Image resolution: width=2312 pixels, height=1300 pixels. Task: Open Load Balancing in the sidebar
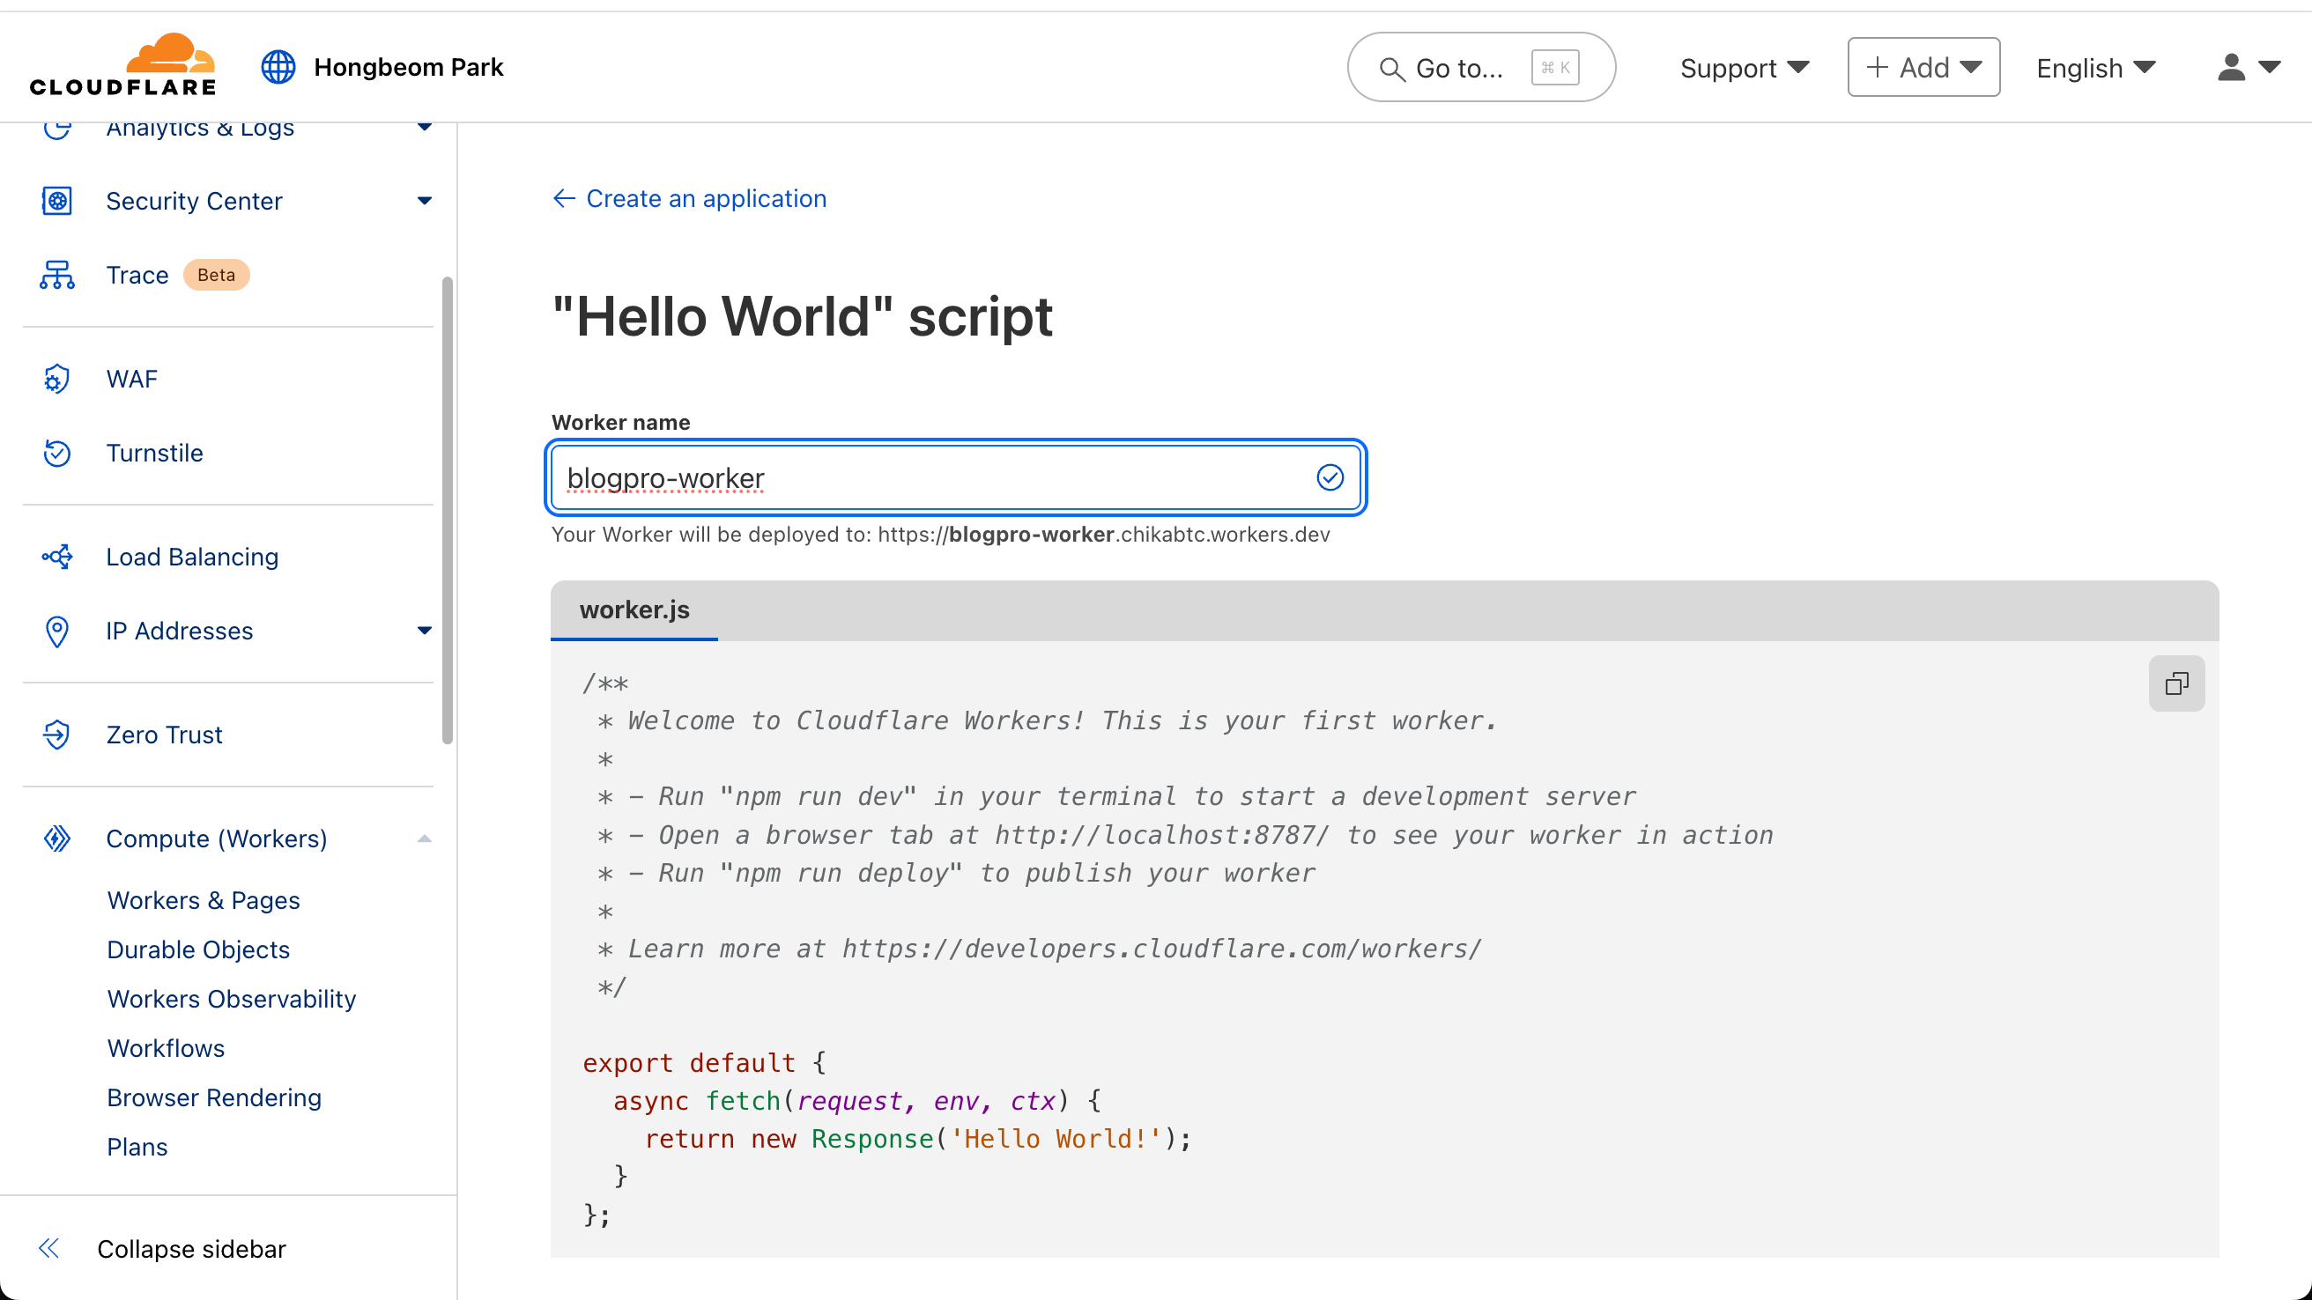point(192,557)
